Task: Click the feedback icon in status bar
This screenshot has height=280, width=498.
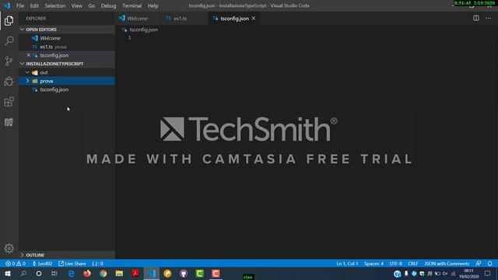Action: [478, 264]
